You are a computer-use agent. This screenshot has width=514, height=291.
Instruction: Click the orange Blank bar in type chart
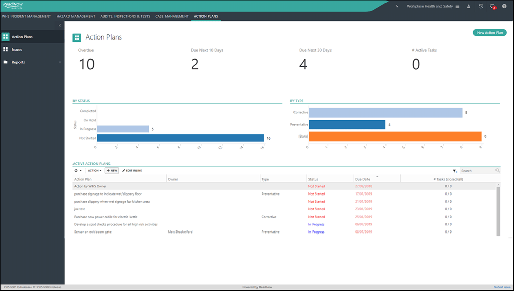[x=395, y=137]
